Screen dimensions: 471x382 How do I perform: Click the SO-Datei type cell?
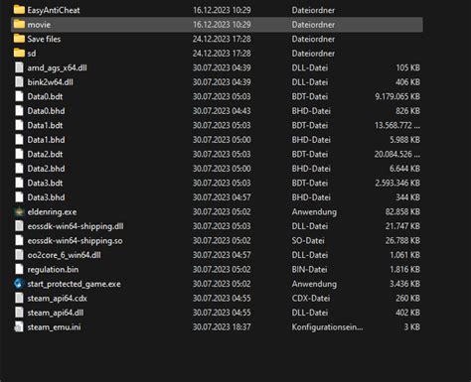coord(308,240)
